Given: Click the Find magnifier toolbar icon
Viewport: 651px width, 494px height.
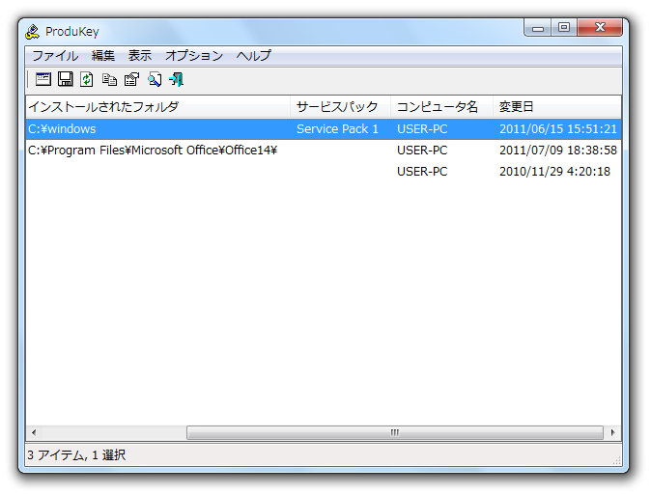Looking at the screenshot, I should point(155,79).
